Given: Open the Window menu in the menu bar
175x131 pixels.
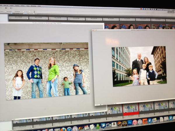Looking at the screenshot, I should point(34,6).
